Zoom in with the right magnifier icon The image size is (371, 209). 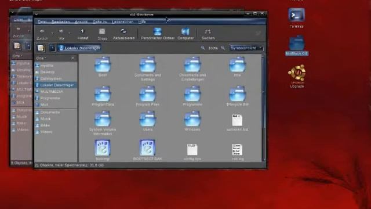pos(223,48)
